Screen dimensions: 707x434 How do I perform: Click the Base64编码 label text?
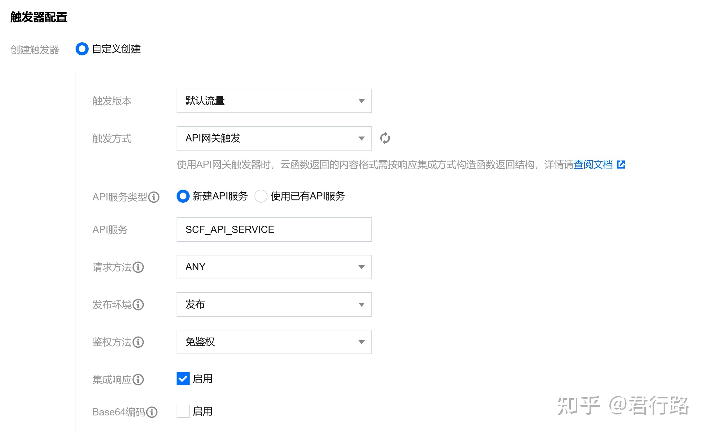pyautogui.click(x=119, y=412)
